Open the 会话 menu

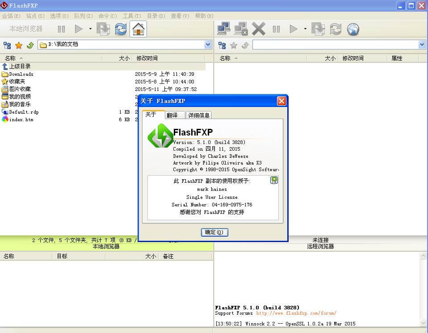pos(11,16)
